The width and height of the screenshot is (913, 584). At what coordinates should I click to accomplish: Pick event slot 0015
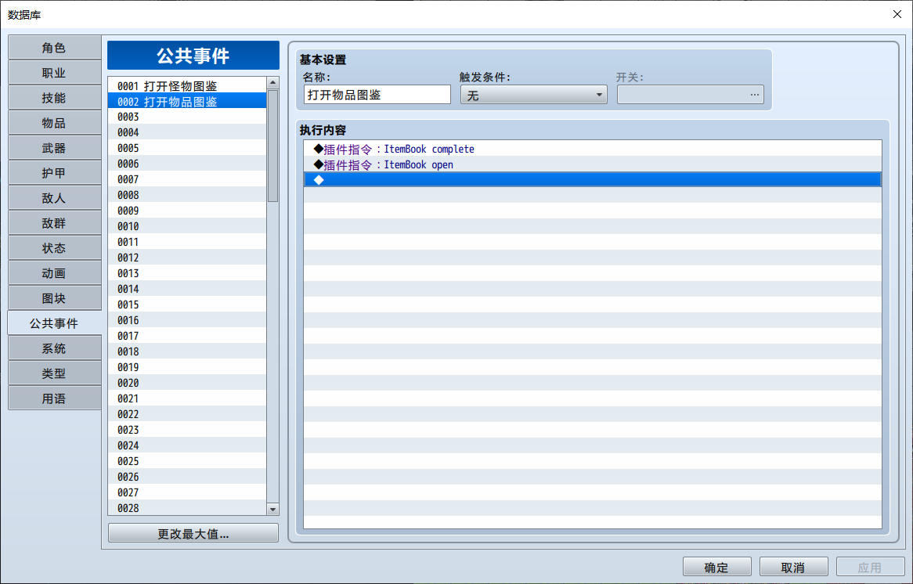tap(187, 305)
